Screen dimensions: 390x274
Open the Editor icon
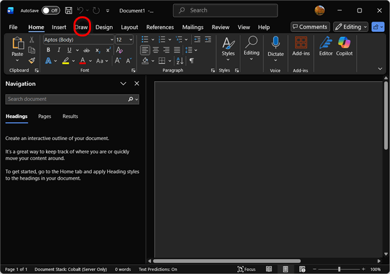pos(326,43)
